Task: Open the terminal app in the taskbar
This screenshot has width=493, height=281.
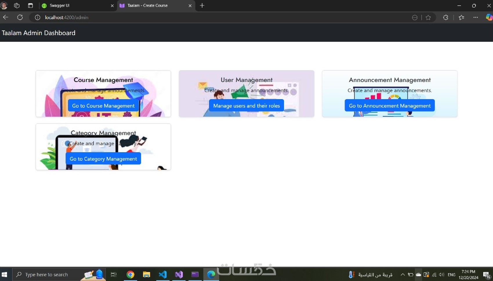Action: 195,274
